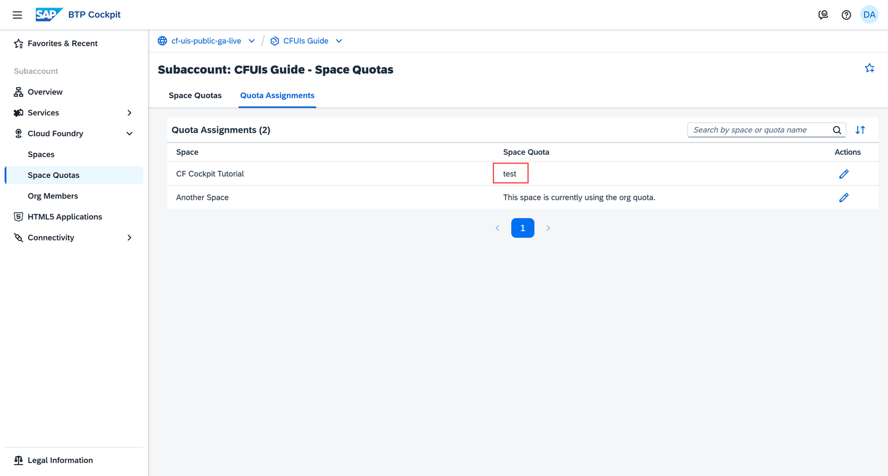Expand the Services submenu chevron

pyautogui.click(x=129, y=113)
